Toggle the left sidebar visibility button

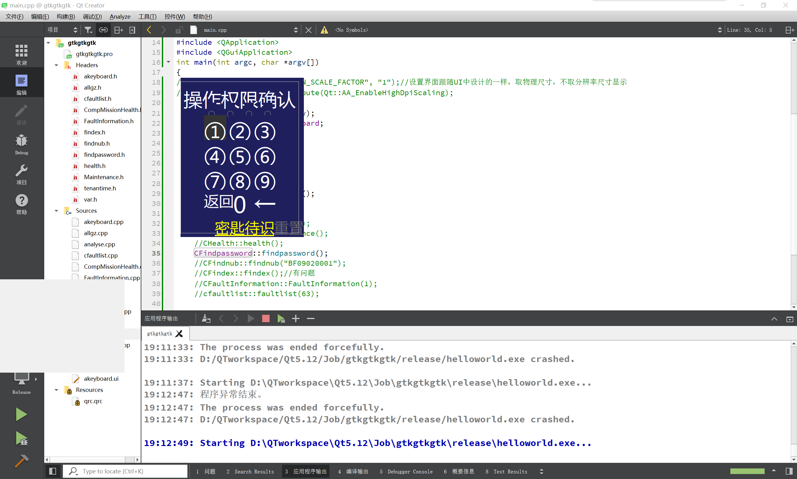53,471
